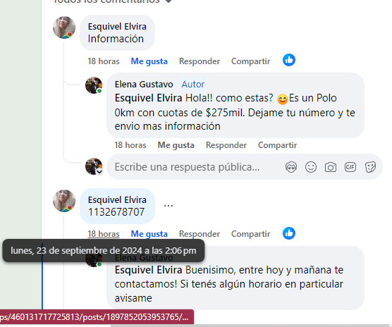
Task: Toggle Me gusta on the 1132678707 comment
Action: (149, 234)
